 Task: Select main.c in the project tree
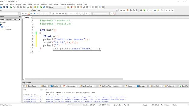pos(9,29)
